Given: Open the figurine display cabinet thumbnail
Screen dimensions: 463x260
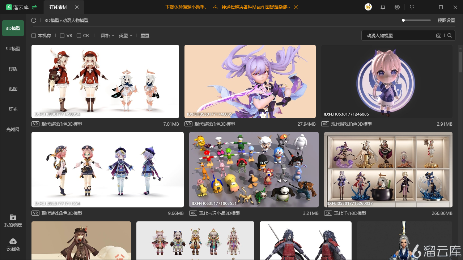Looking at the screenshot, I should click(x=388, y=170).
